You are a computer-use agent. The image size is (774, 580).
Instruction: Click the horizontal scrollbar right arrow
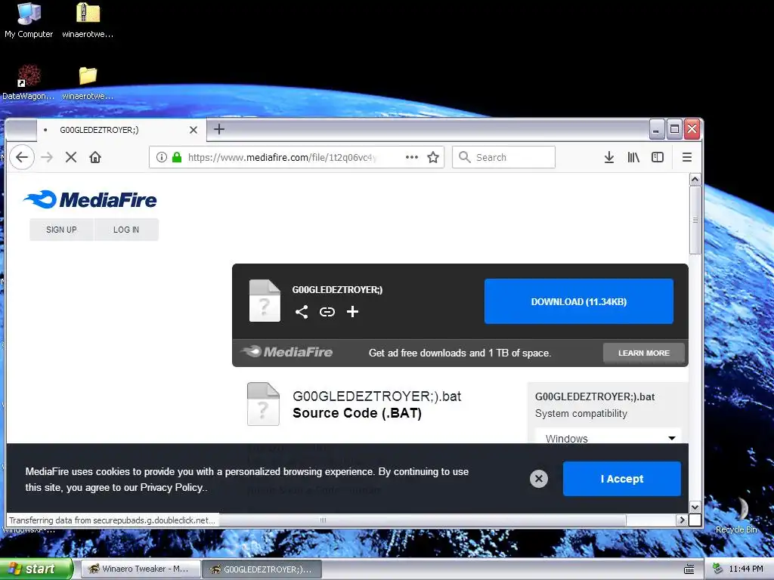click(x=682, y=520)
